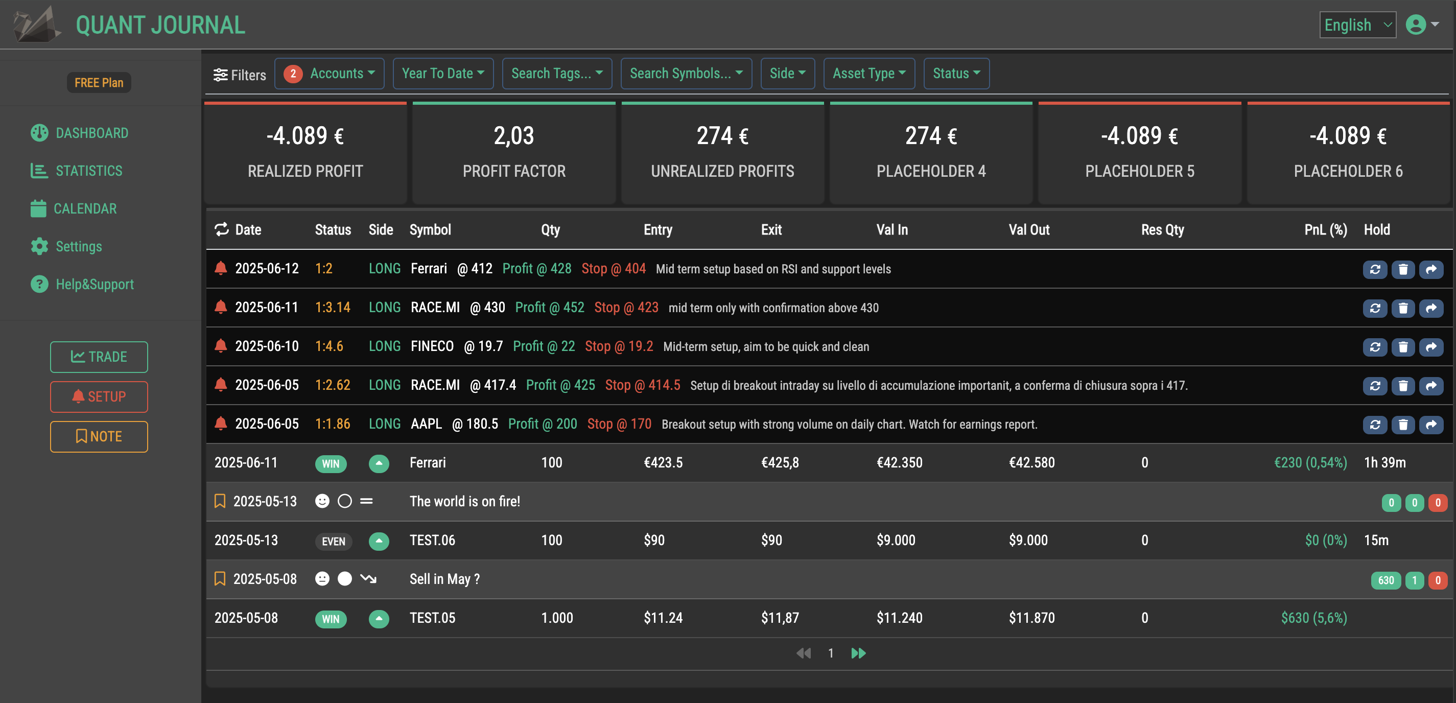Click the €230 (0,54%) PnL value
The image size is (1456, 703).
[1310, 463]
